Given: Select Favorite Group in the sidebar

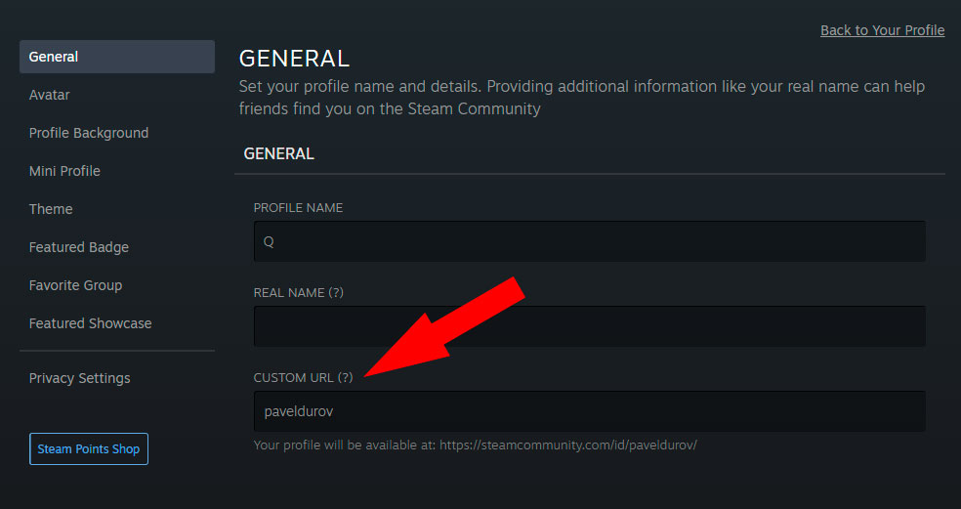Looking at the screenshot, I should tap(75, 285).
